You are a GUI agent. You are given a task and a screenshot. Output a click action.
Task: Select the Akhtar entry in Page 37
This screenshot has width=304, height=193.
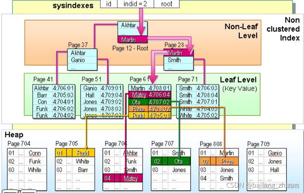click(82, 53)
